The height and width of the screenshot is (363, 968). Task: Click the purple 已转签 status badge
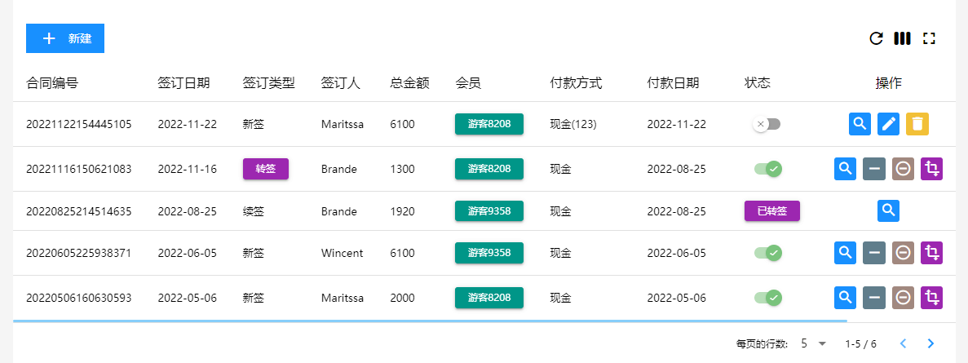pos(771,211)
